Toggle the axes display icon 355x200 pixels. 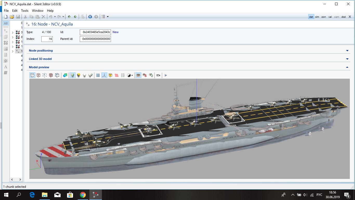click(104, 75)
